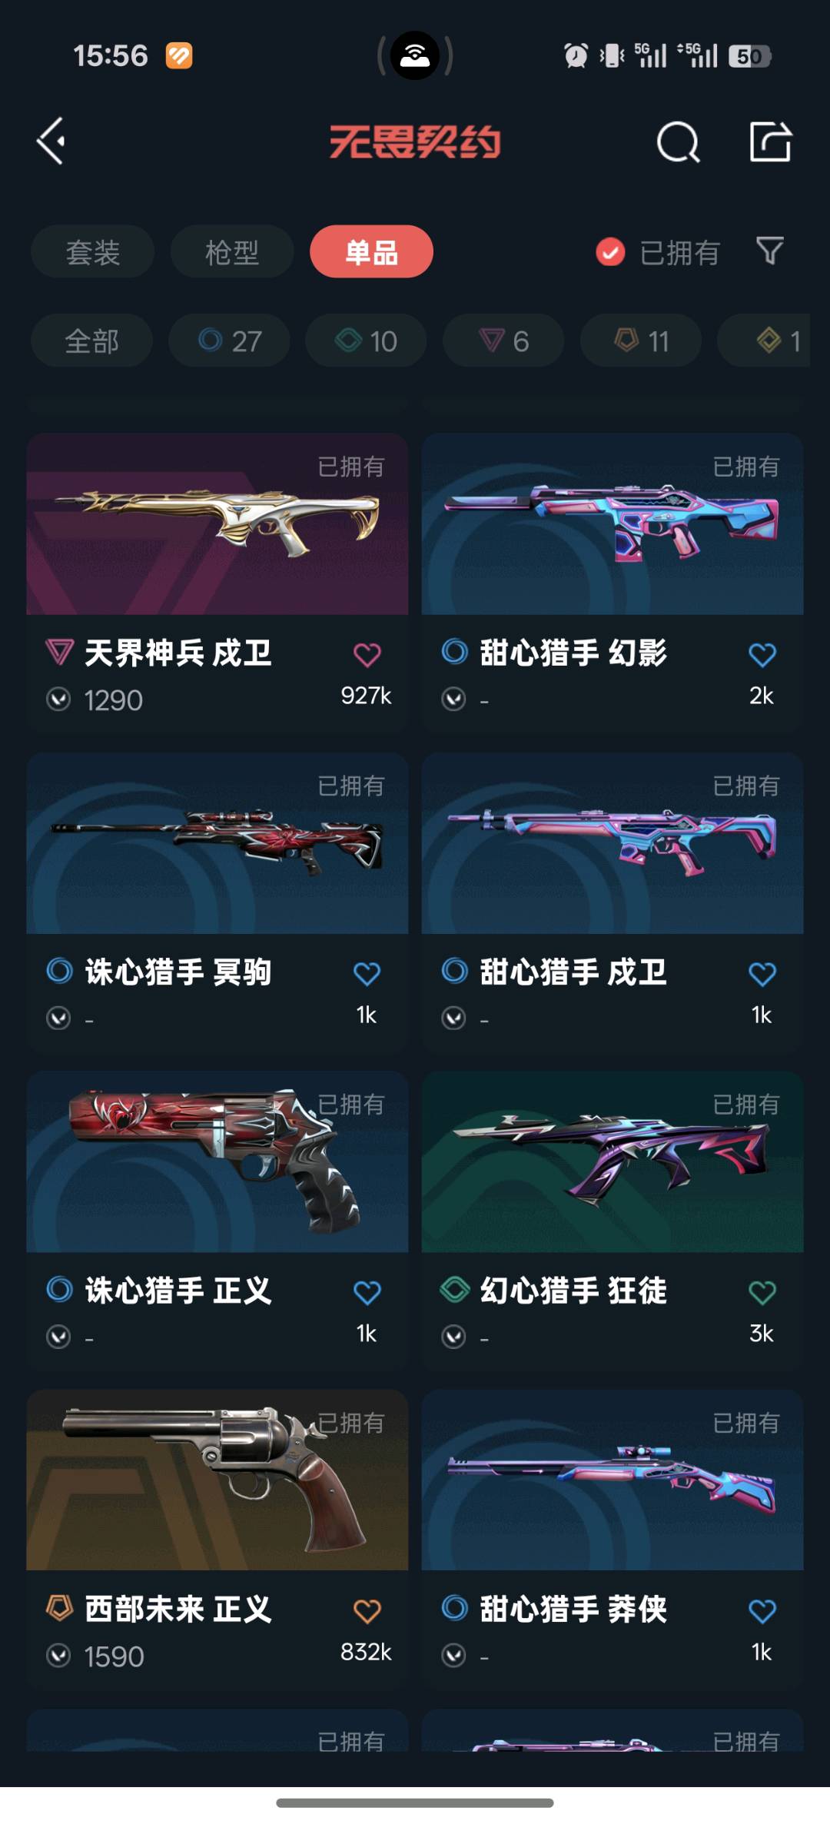
Task: Select the 单品 tab
Action: [371, 251]
